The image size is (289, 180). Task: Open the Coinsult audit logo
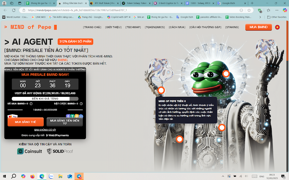point(30,151)
